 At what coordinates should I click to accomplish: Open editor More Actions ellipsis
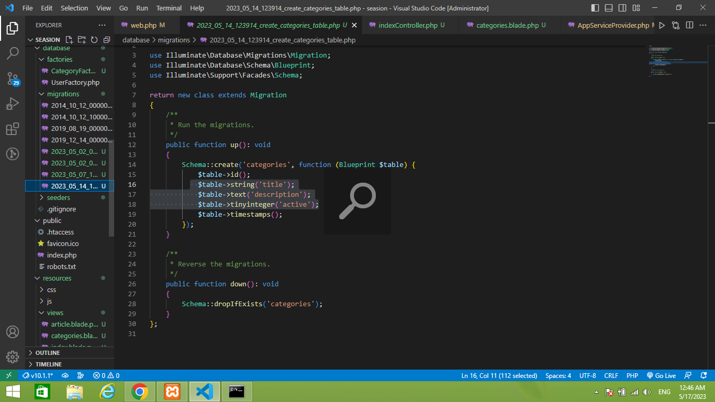(x=703, y=25)
